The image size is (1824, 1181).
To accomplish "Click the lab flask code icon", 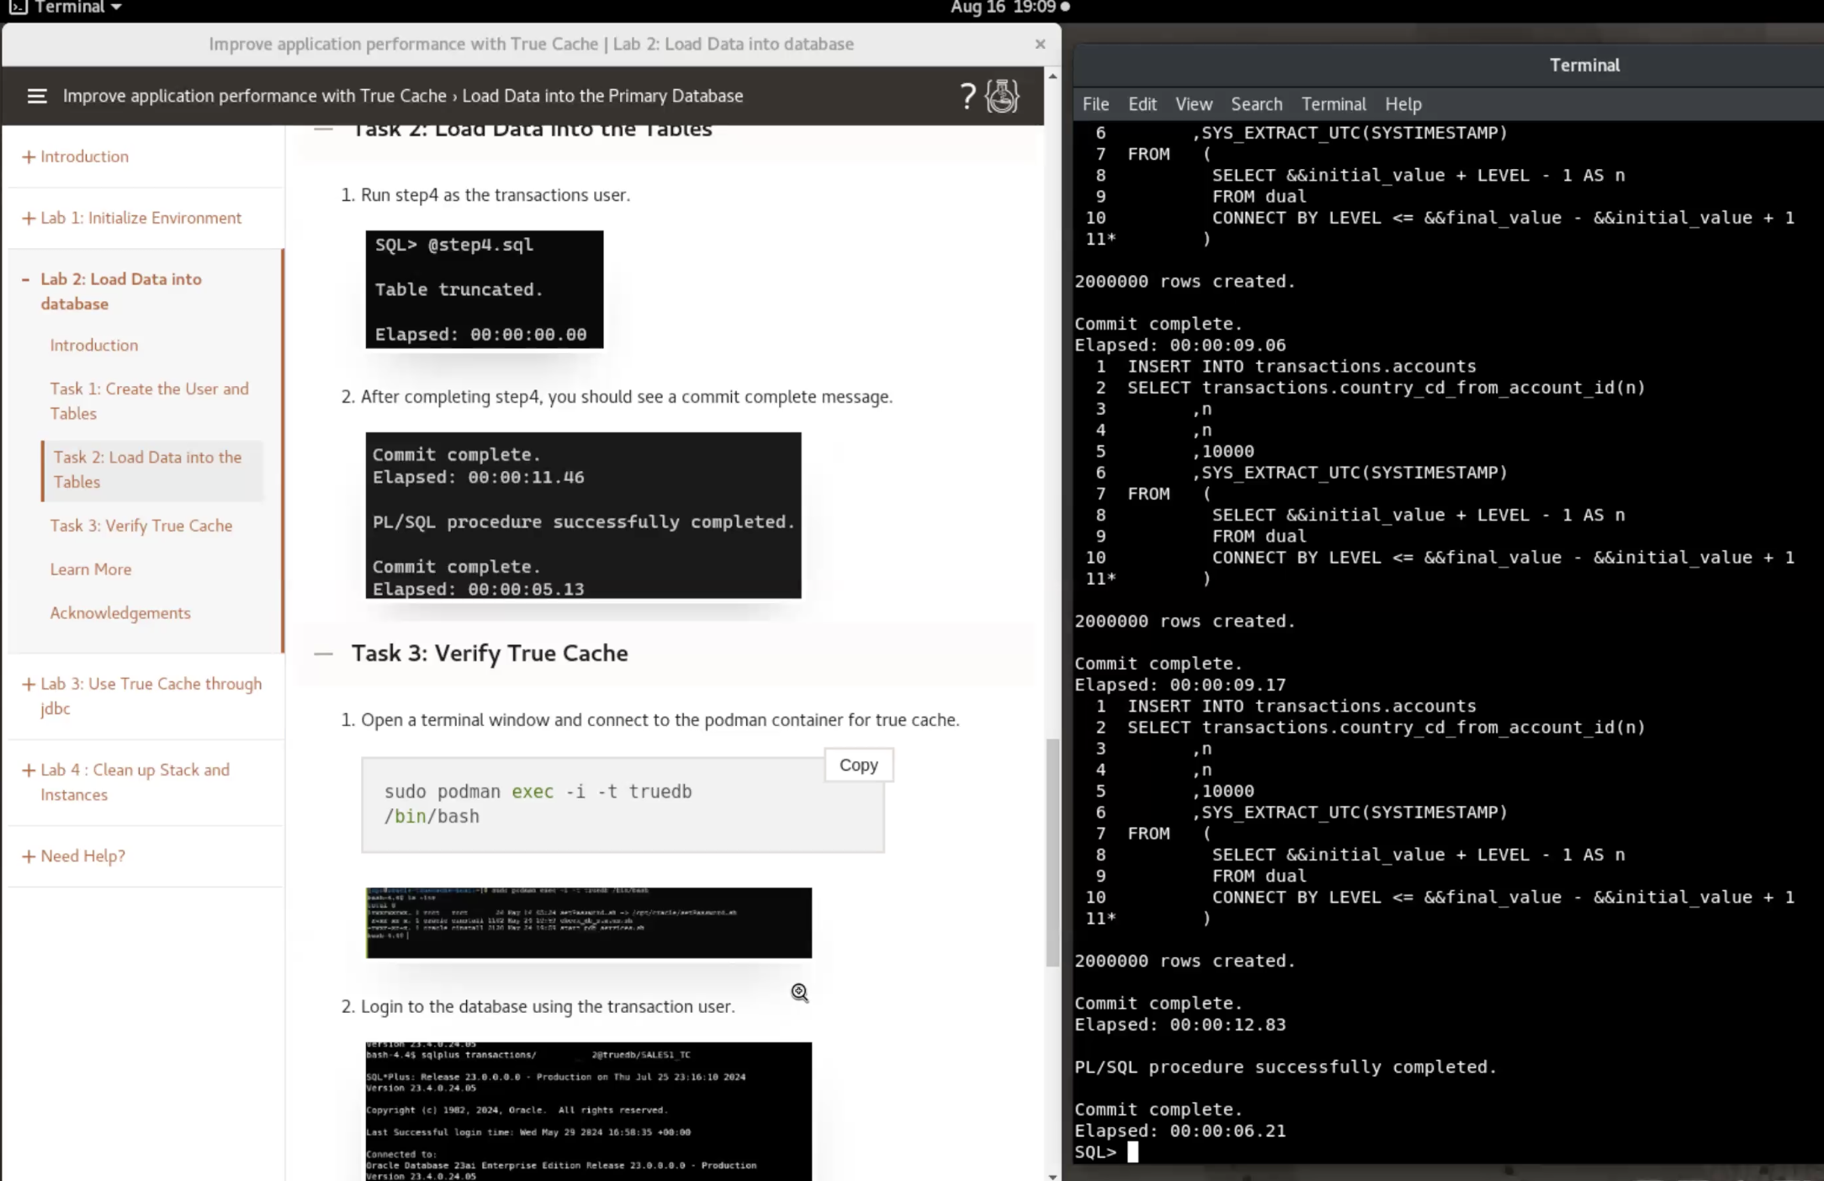I will (x=1001, y=95).
